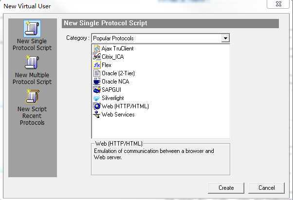The height and width of the screenshot is (200, 293).
Task: Select the New Multiple Protocol Script label
Action: (32, 79)
